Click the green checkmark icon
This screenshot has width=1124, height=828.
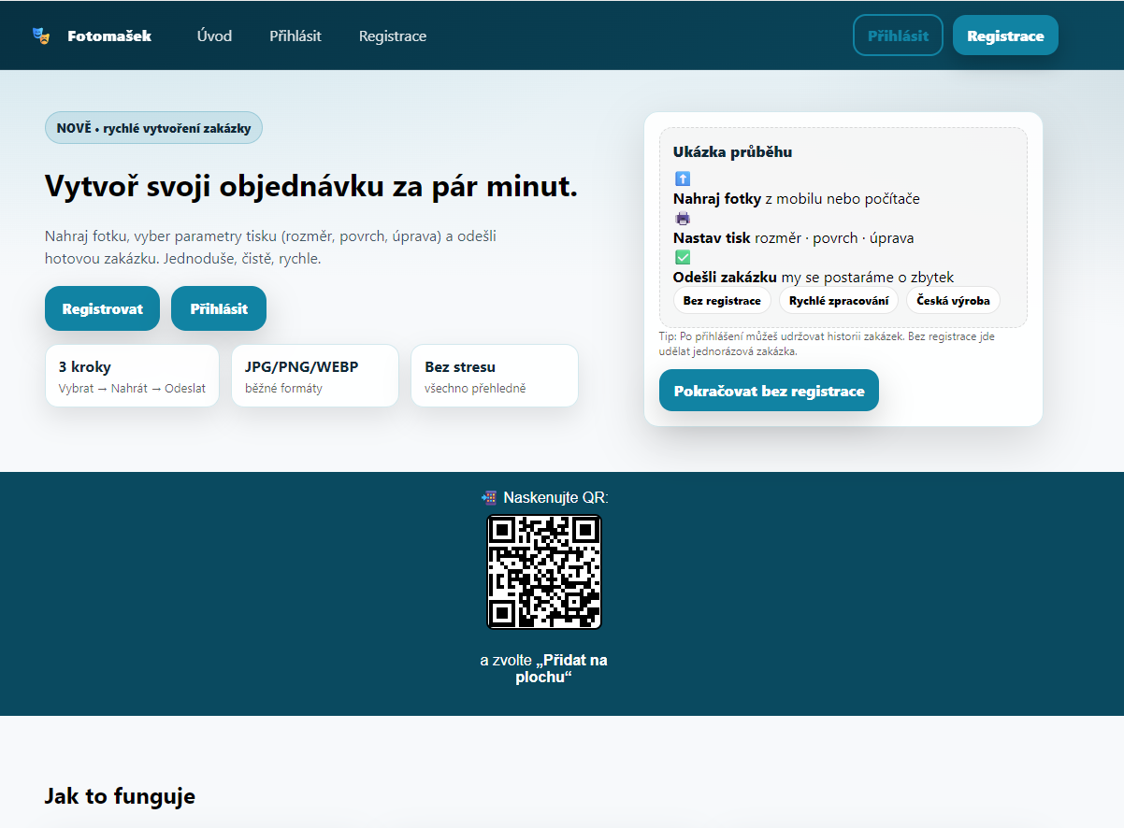682,257
